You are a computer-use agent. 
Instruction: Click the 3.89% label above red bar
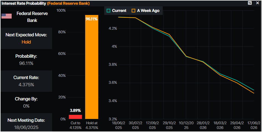point(75,110)
